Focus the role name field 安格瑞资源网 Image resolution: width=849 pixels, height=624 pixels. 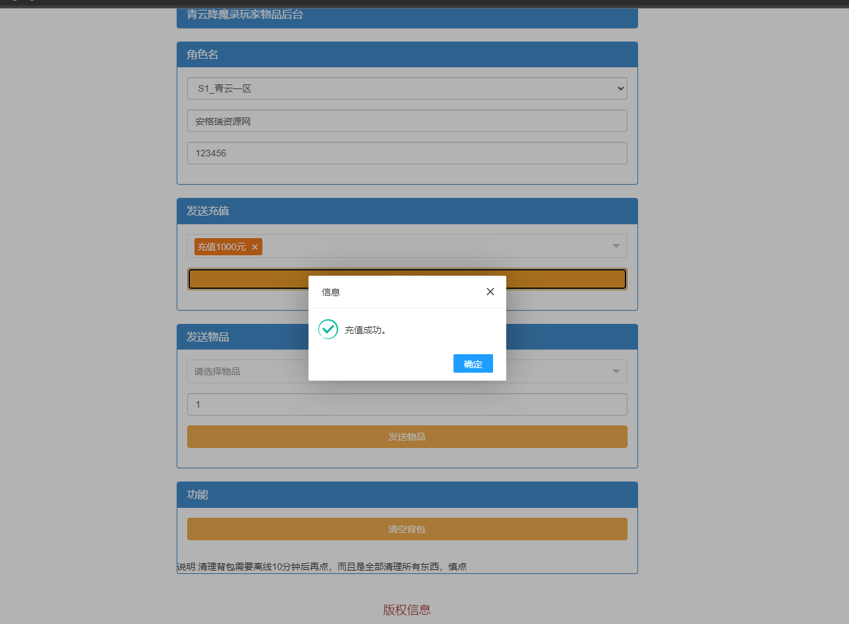pos(407,121)
